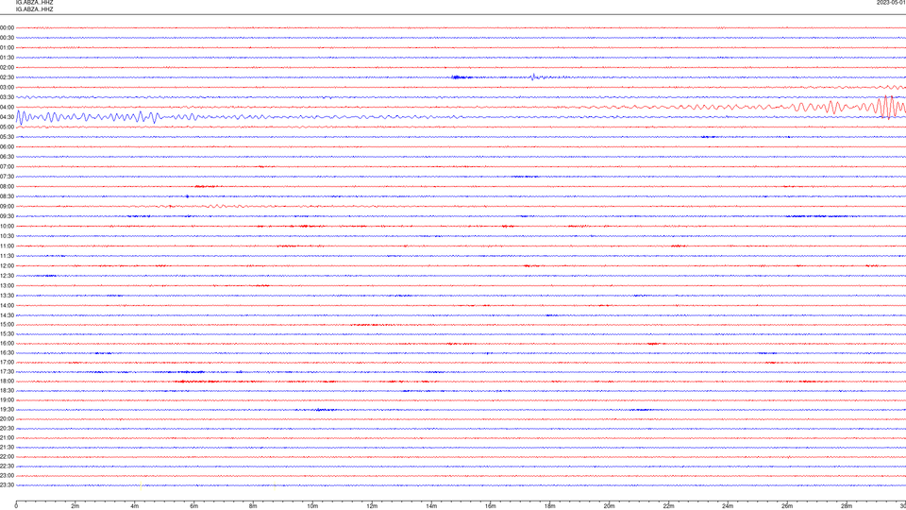Select the 12m axis tick label

click(372, 506)
